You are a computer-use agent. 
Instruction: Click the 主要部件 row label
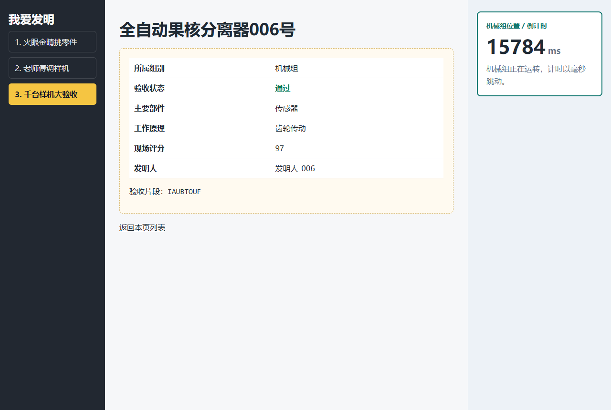[149, 108]
